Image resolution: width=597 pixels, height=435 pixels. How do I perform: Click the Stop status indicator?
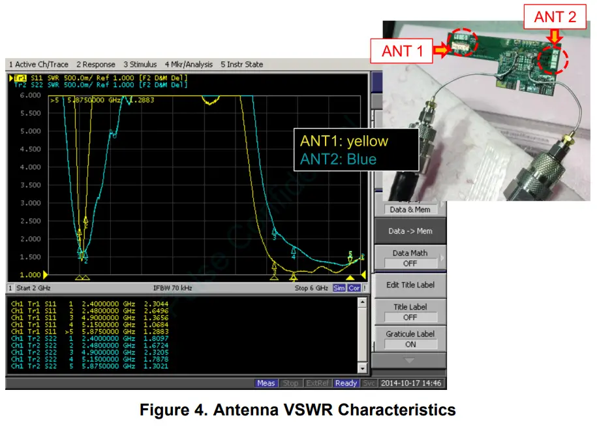290,383
